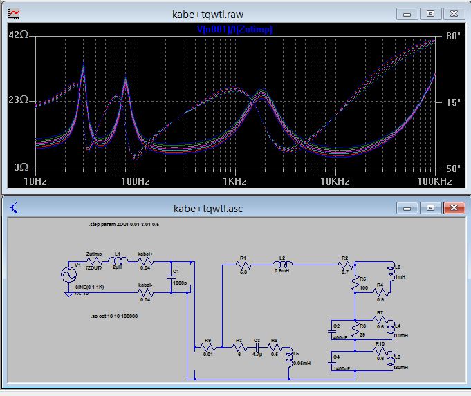Select the C1 1000p capacitor symbol
This screenshot has width=471, height=396.
click(172, 279)
